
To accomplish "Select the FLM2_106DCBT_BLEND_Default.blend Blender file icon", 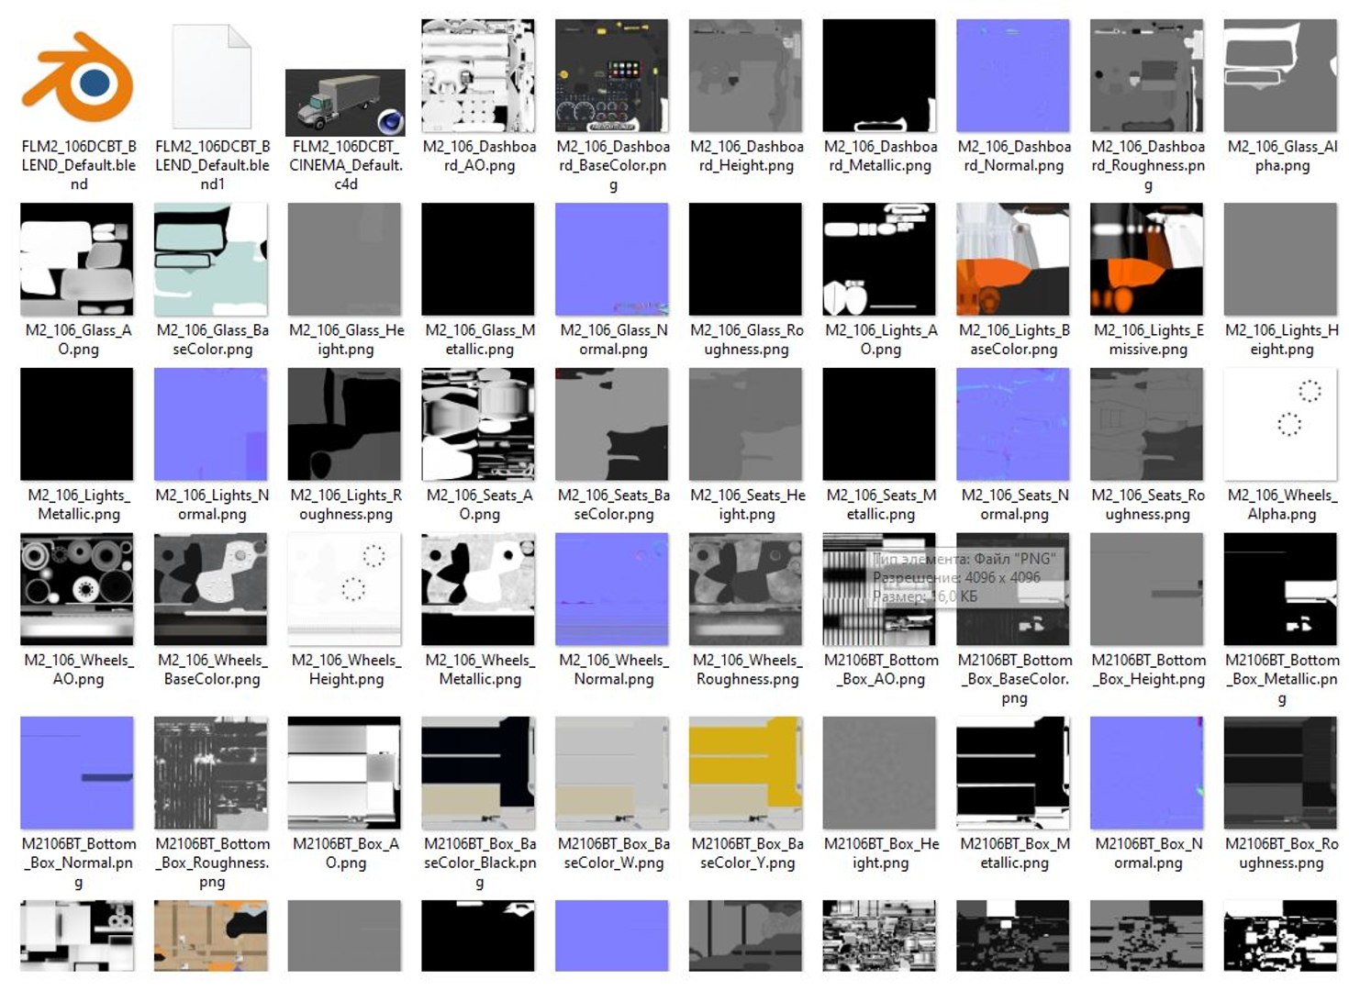I will 78,77.
